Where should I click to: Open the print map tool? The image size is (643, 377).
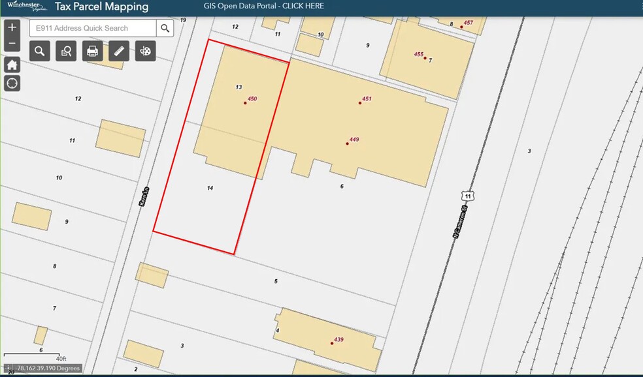(92, 51)
